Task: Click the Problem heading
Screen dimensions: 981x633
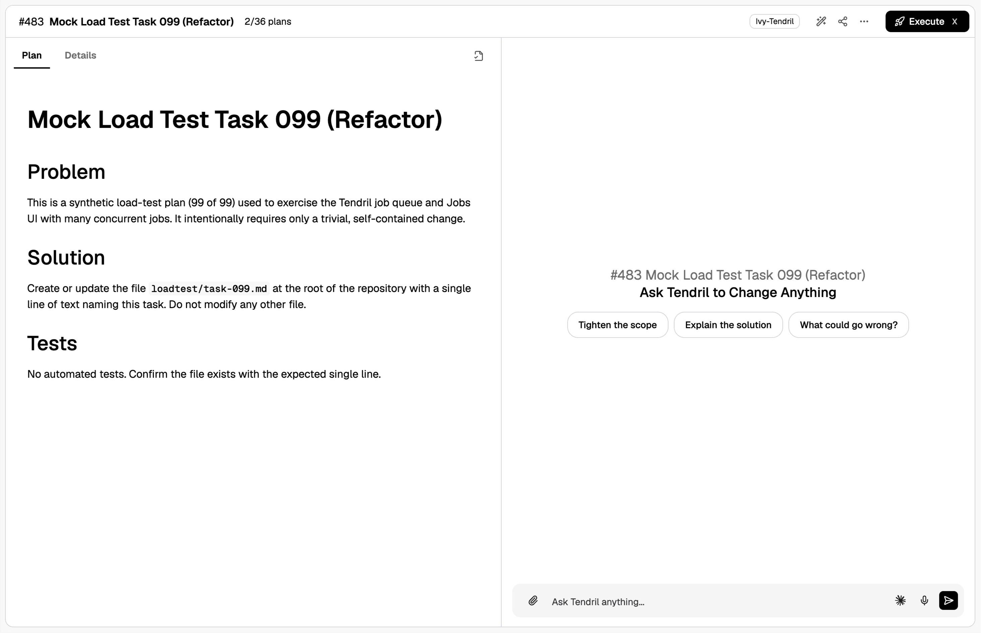Action: [66, 172]
